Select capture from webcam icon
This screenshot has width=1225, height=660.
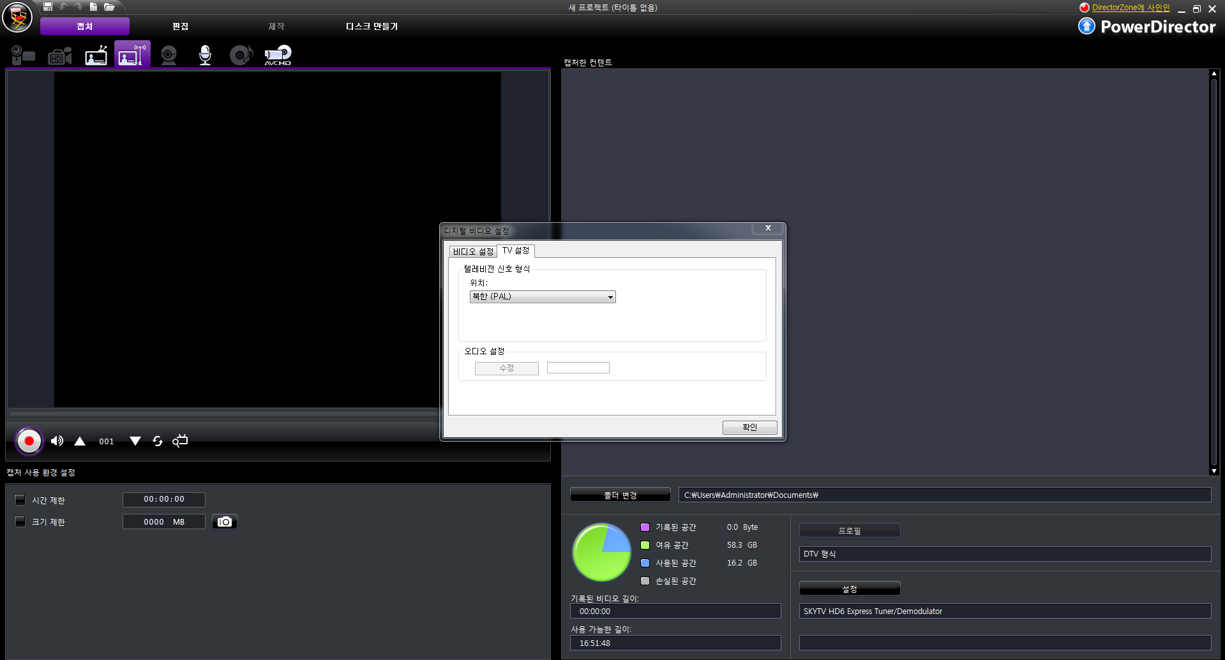click(x=169, y=56)
